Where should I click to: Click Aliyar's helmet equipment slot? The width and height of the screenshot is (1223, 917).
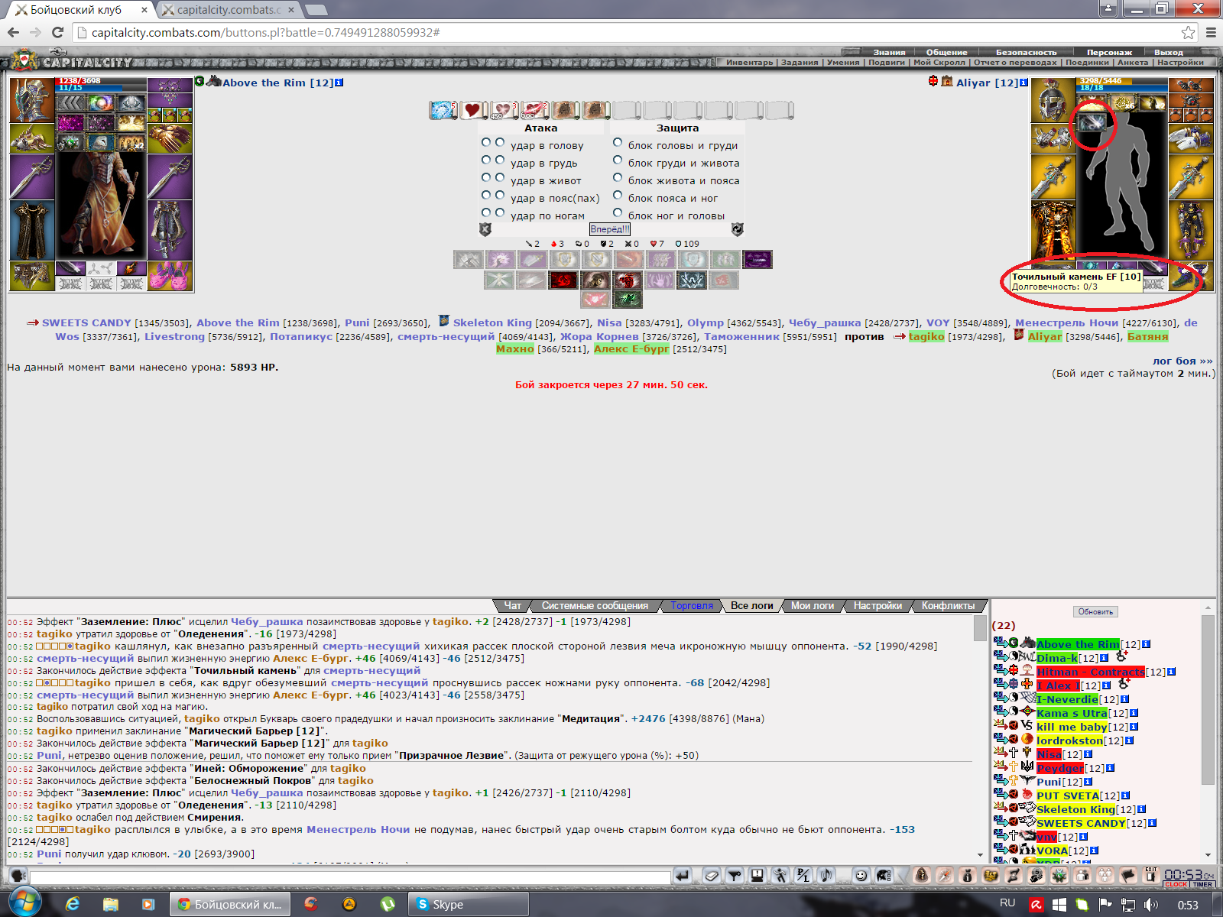coord(1053,100)
